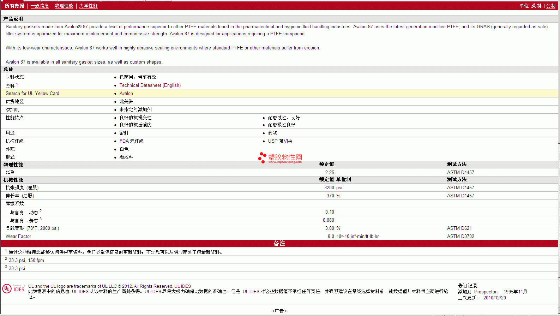Switch units to 公制

tap(550, 6)
